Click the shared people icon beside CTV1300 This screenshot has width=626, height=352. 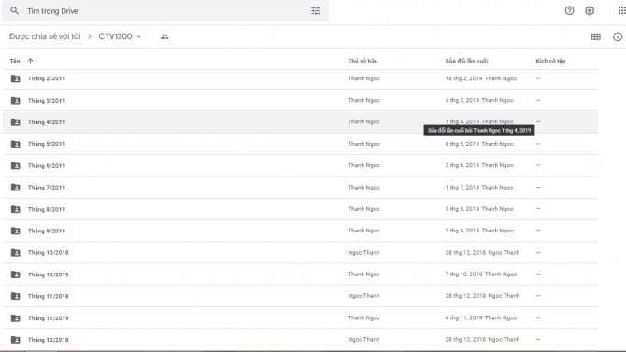tap(164, 36)
